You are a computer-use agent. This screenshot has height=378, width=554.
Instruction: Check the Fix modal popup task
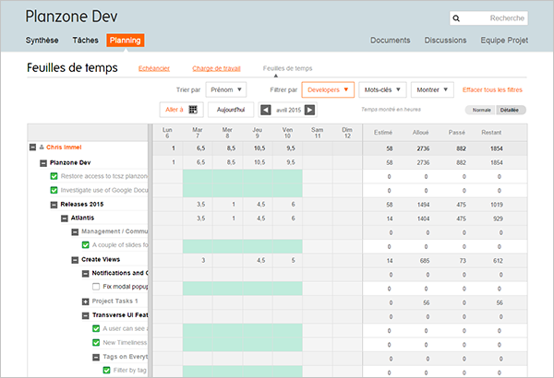96,287
